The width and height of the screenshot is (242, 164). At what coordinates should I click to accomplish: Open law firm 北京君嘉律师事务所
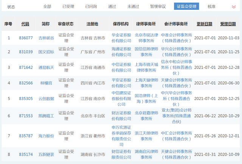coord(146,116)
